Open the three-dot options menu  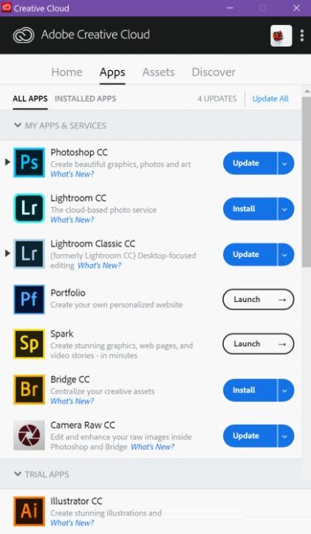[302, 35]
